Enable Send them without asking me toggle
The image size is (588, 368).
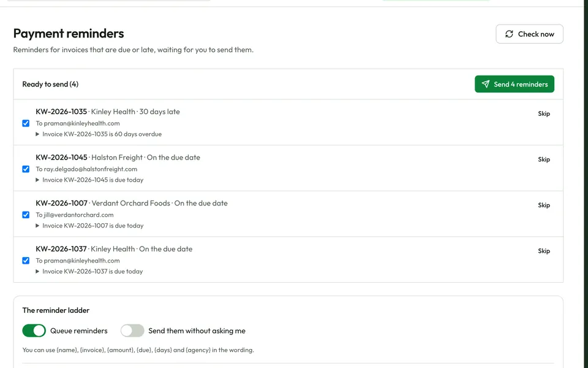coord(132,331)
